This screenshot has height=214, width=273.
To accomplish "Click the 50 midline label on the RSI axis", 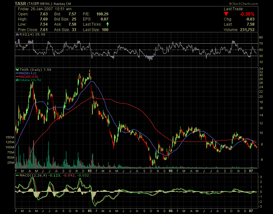I will pos(261,50).
